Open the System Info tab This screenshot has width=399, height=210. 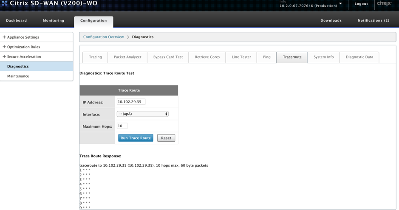tap(323, 57)
